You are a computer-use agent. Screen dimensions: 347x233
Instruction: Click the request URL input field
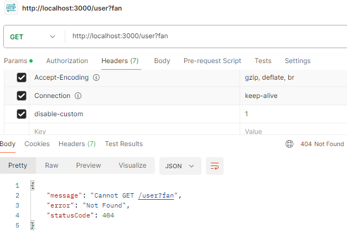pos(205,37)
